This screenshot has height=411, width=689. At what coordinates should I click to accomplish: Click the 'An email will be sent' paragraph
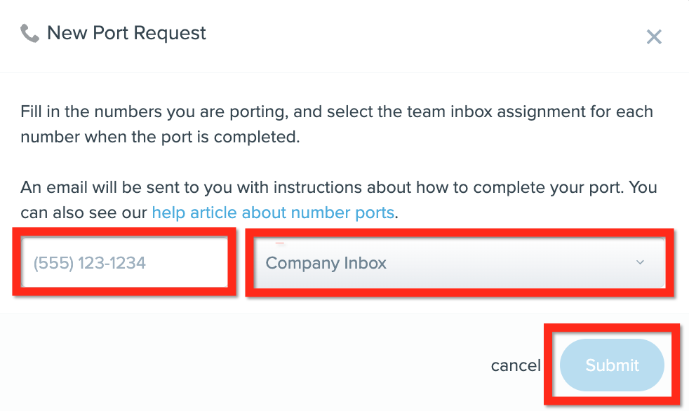(x=339, y=200)
